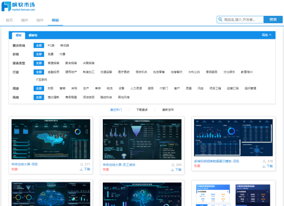Sort templates by 最新发布
284x206 pixels.
[168, 109]
